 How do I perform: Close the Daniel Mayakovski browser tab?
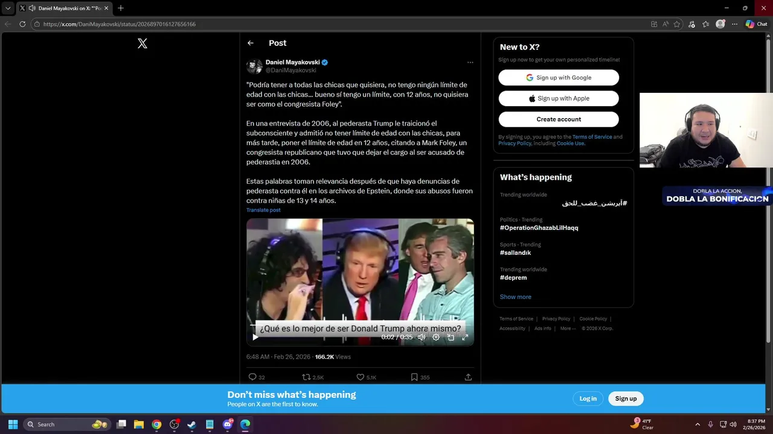[106, 8]
